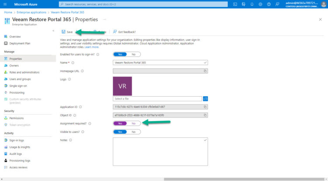Click inside the Notes text area
The image size is (328, 181).
[x=160, y=152]
